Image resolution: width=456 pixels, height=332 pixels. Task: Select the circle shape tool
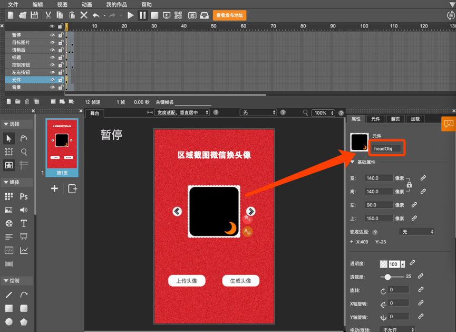pos(9,321)
